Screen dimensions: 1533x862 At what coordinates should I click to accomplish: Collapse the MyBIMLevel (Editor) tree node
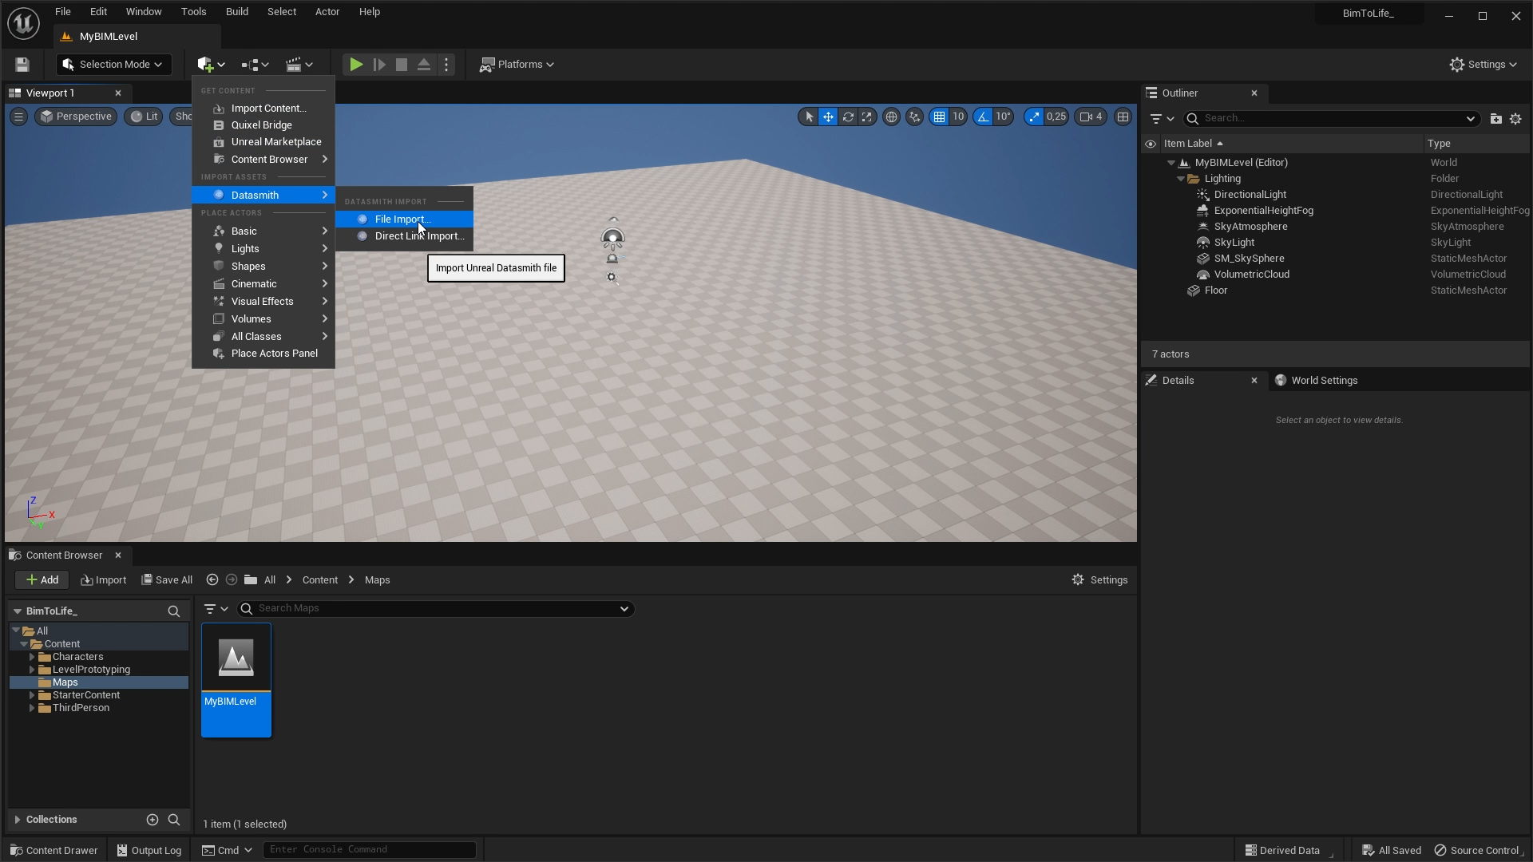click(1171, 163)
